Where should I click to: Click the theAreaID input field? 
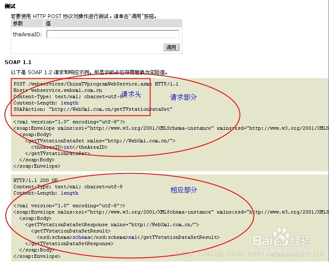112,34
